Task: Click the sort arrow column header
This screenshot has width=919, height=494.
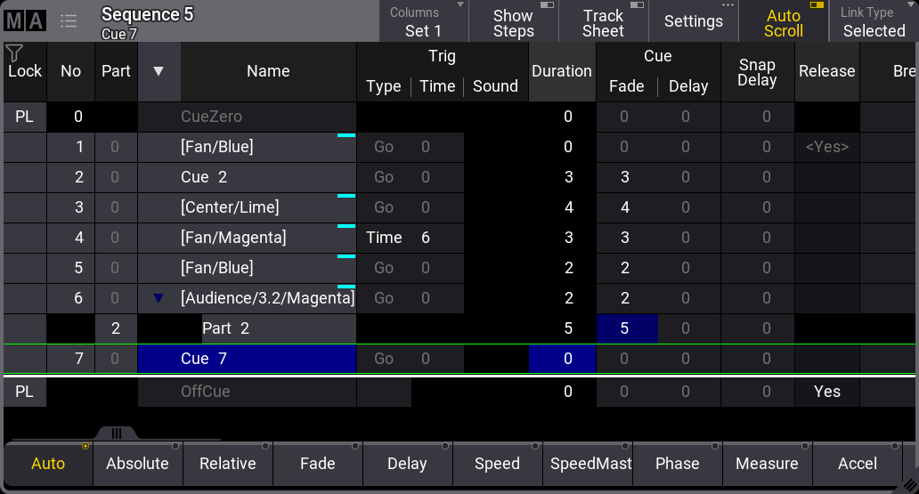Action: (159, 71)
